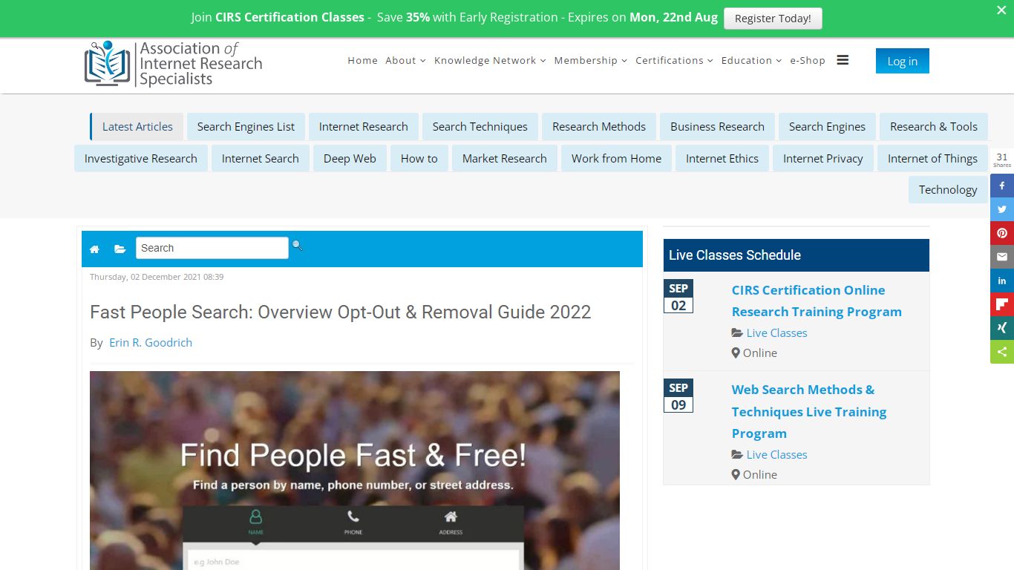This screenshot has height=570, width=1014.
Task: Open Web Search Methods & Techniques link
Action: (x=809, y=412)
